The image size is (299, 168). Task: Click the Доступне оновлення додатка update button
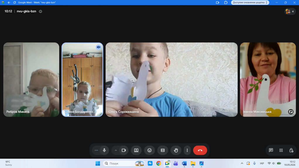(250, 2)
